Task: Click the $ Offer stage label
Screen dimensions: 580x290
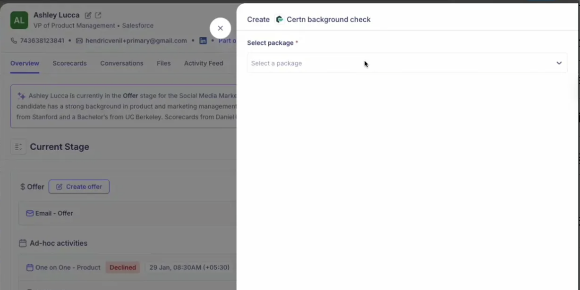Action: [32, 186]
